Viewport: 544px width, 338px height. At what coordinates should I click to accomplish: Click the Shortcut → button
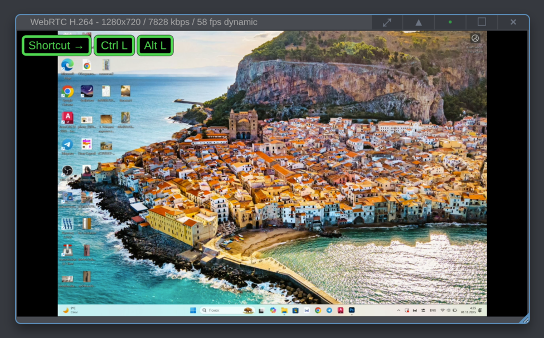56,46
